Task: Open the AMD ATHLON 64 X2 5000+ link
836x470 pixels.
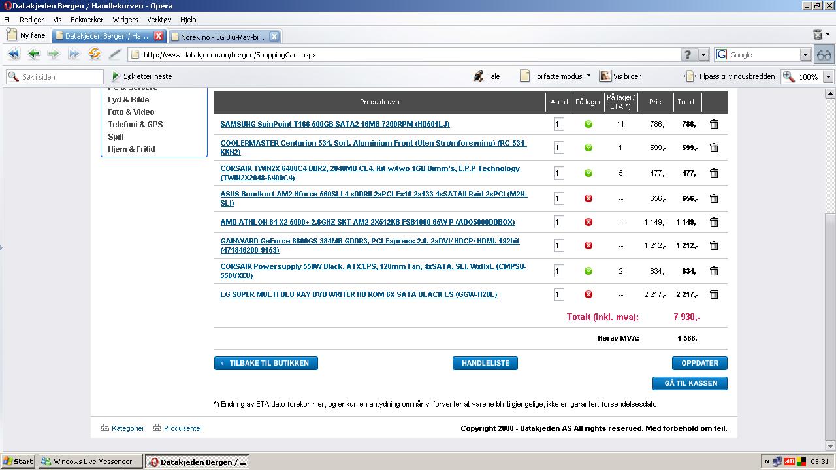Action: (x=368, y=222)
